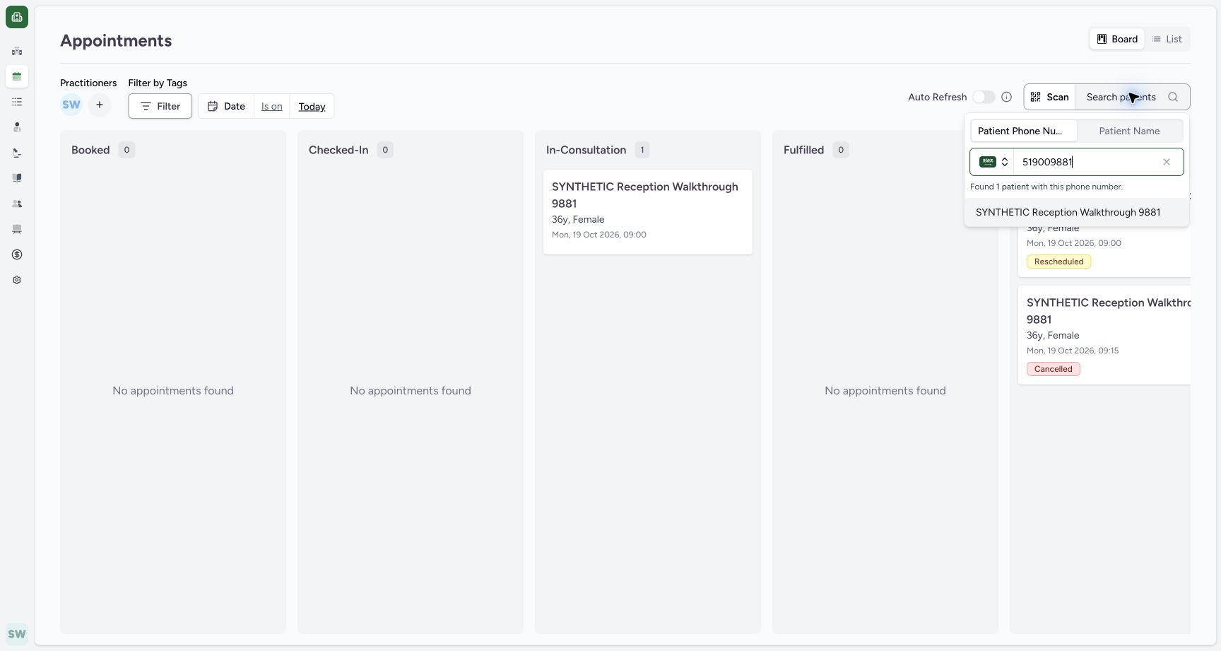Open the Filter by Tags dropdown
The image size is (1221, 651).
tap(160, 106)
